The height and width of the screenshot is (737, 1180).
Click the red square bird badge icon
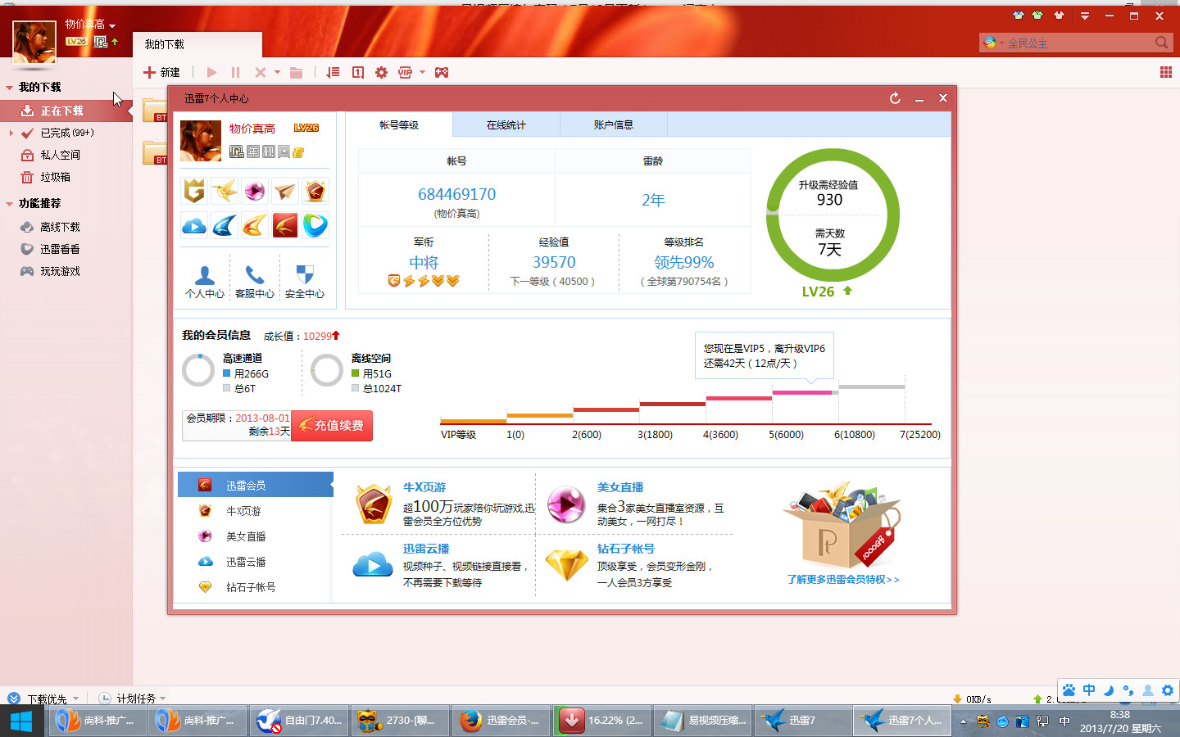point(285,225)
